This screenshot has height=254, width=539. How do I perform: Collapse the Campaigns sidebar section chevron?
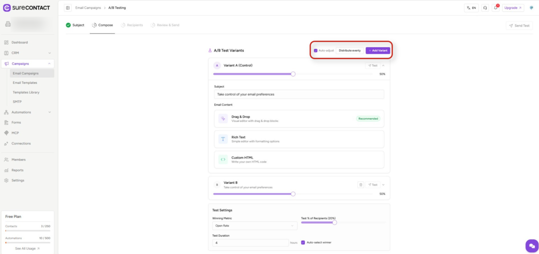49,64
